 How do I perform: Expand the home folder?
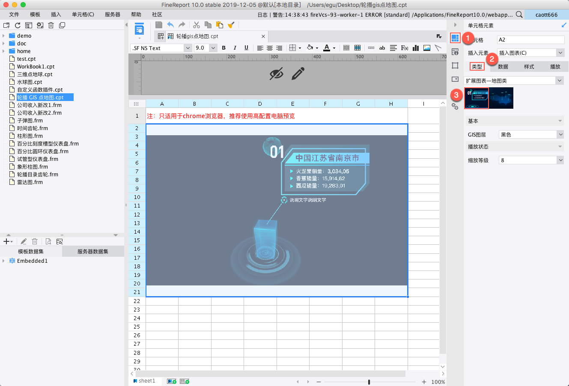(x=4, y=51)
